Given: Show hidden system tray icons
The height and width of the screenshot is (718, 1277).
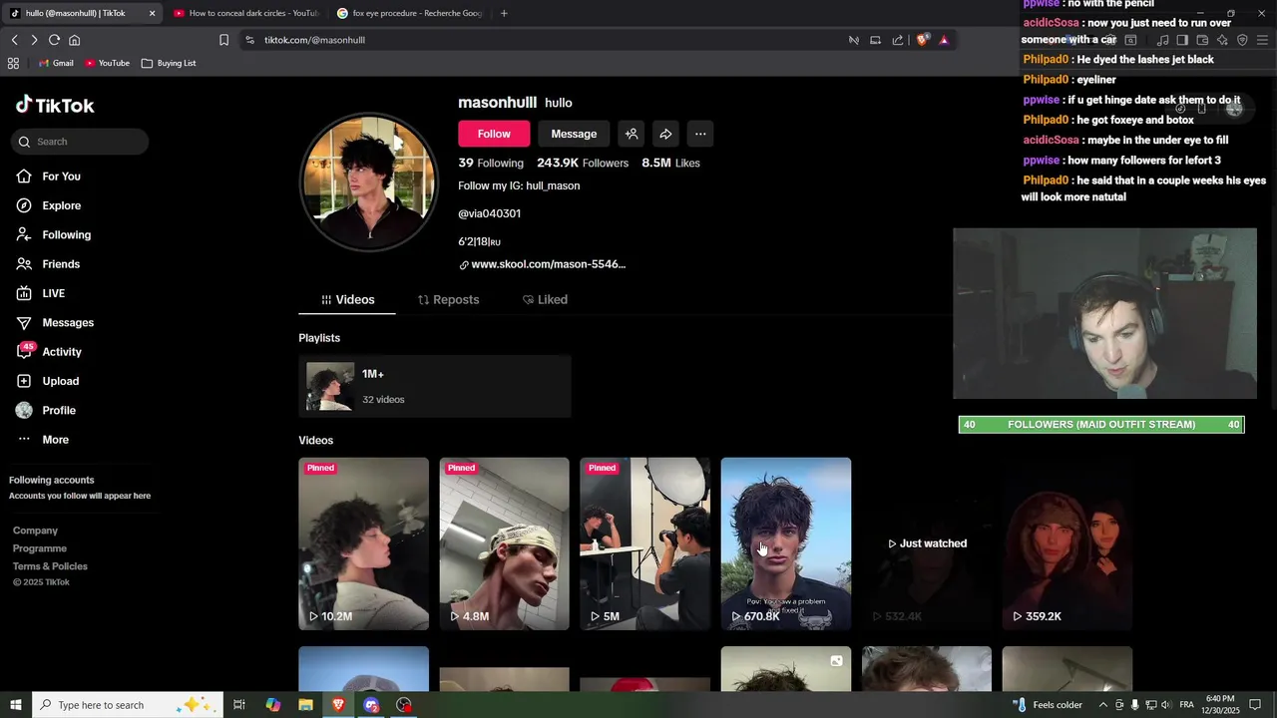Looking at the screenshot, I should click(x=1103, y=705).
